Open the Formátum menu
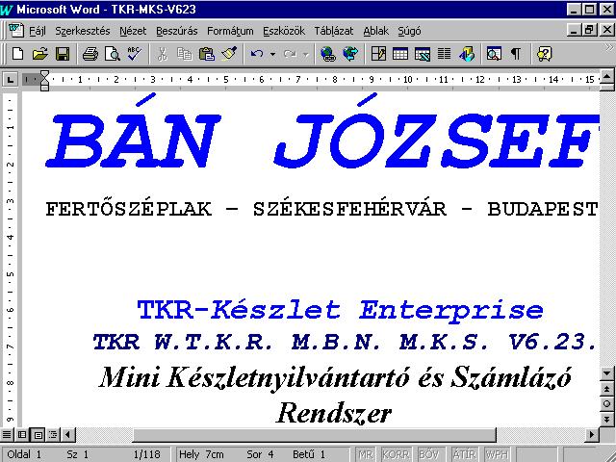Screen dimensions: 616x462 pyautogui.click(x=230, y=31)
